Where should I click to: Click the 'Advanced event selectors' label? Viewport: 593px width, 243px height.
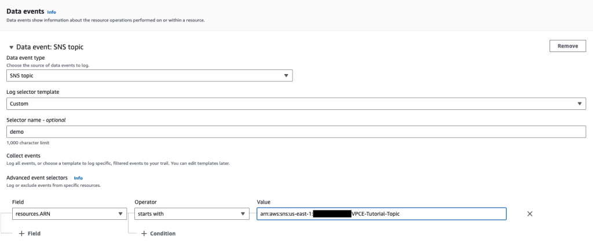tap(37, 178)
